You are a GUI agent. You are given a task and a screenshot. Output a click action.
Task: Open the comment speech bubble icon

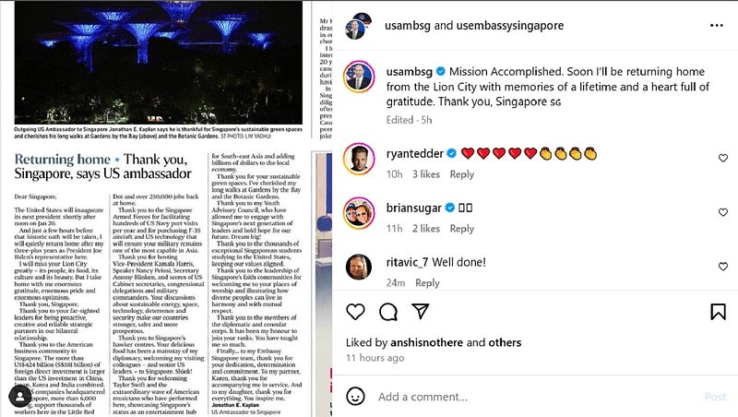pos(388,312)
